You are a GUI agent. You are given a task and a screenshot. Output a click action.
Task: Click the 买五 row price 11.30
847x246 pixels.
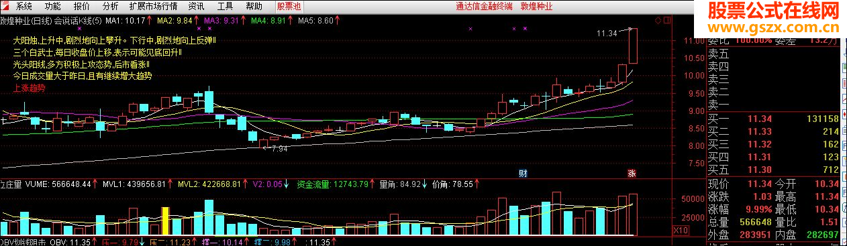pos(759,169)
